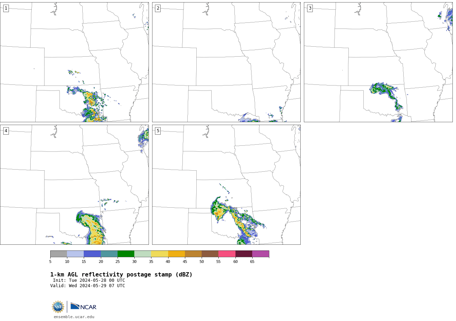The image size is (456, 321).
Task: Click the 'Init: Tue 2024-05-28 00 UTC' text
Action: pos(89,280)
